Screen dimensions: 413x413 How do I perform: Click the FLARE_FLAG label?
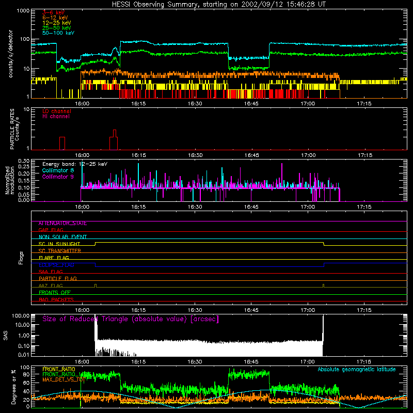(x=54, y=258)
